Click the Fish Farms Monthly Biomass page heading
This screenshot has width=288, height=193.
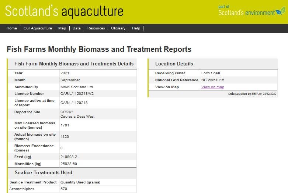click(99, 49)
